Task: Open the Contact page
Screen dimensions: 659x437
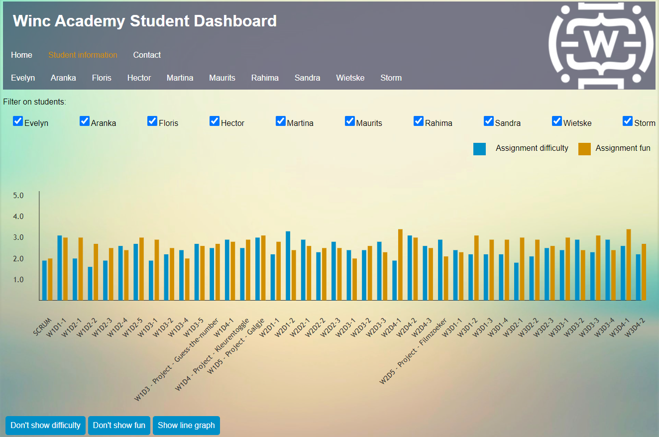Action: [x=147, y=55]
